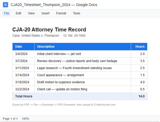
Task: Select the 2.5 hours cell
Action: tap(139, 68)
